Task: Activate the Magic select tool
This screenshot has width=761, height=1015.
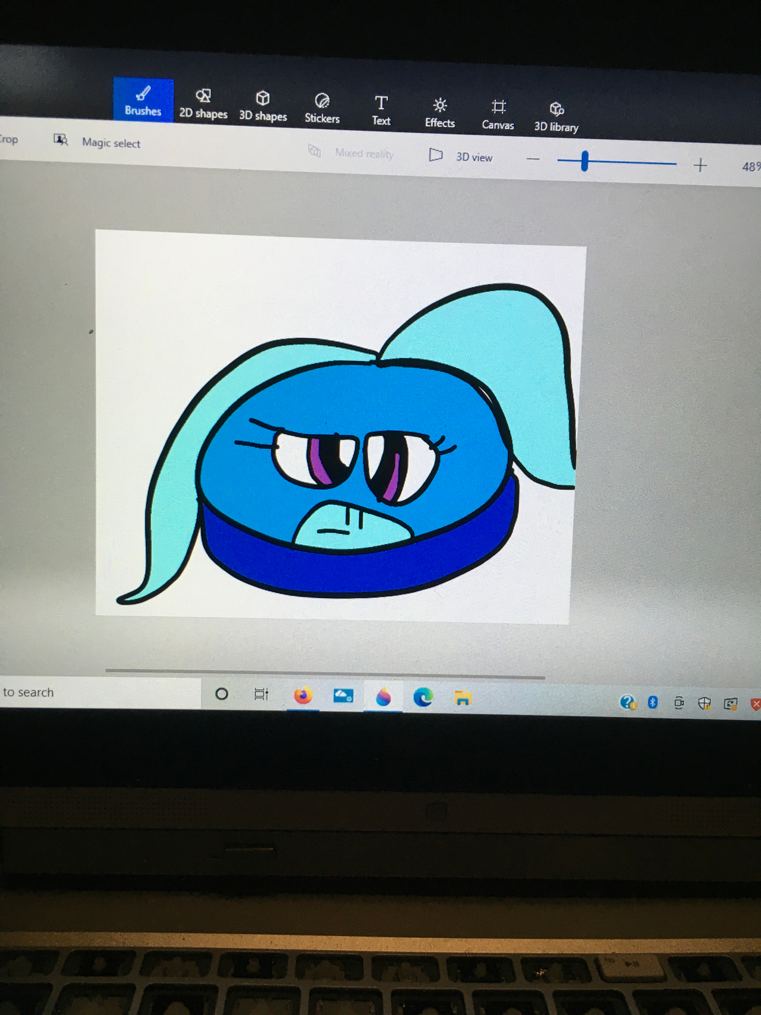Action: pyautogui.click(x=98, y=142)
